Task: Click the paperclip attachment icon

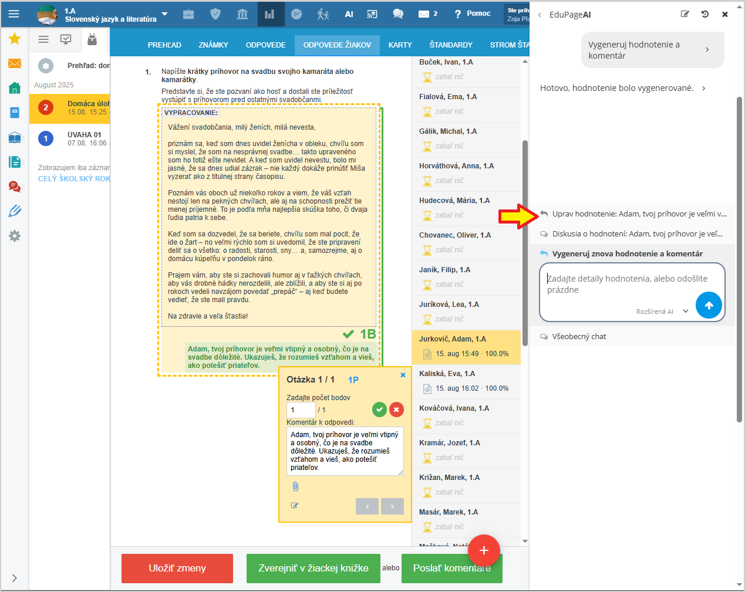Action: click(x=295, y=486)
